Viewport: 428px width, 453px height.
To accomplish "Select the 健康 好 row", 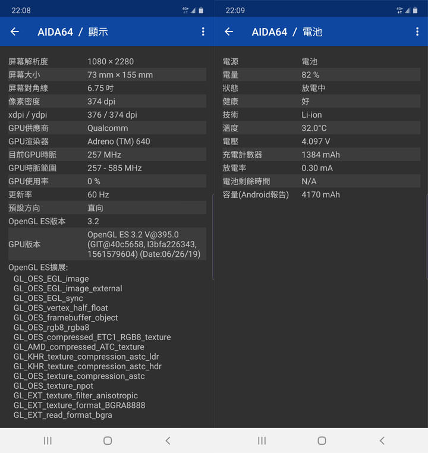I will (x=321, y=101).
